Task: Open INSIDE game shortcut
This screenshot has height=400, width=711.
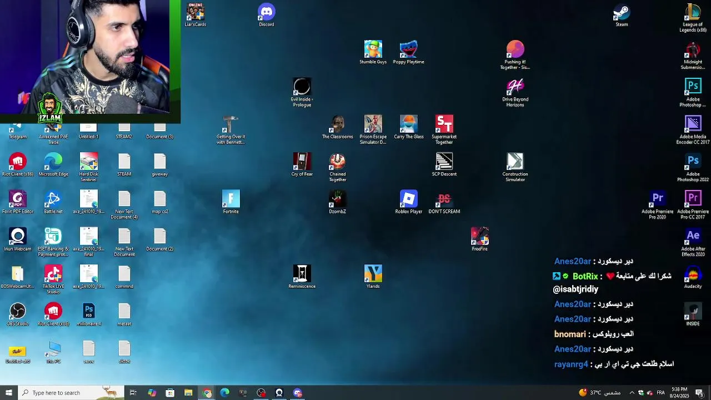Action: (x=693, y=314)
